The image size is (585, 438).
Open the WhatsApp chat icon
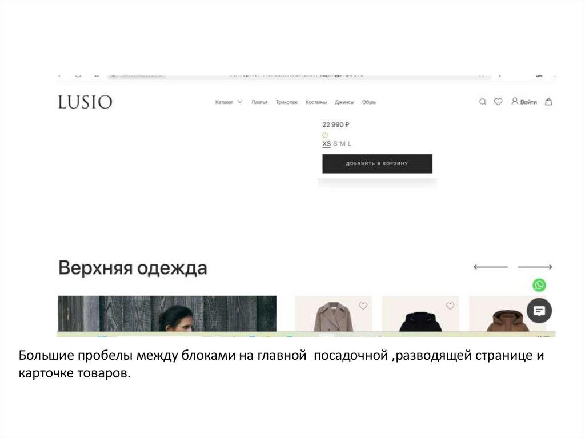pyautogui.click(x=539, y=285)
